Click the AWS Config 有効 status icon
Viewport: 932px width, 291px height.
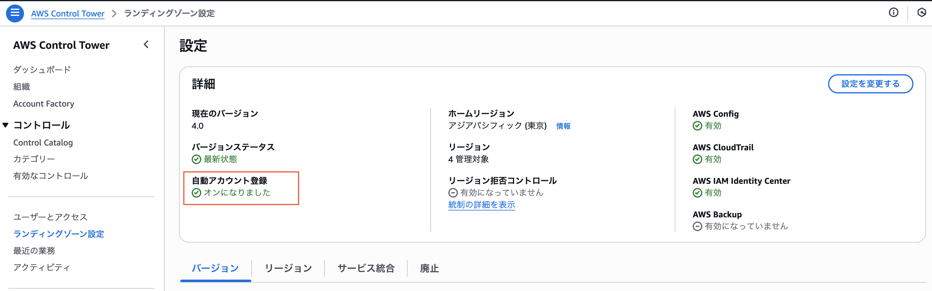698,125
